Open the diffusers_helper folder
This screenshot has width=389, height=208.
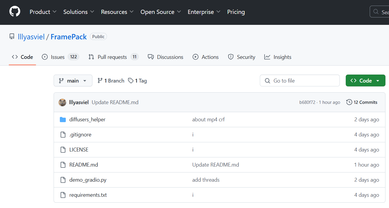click(x=87, y=120)
